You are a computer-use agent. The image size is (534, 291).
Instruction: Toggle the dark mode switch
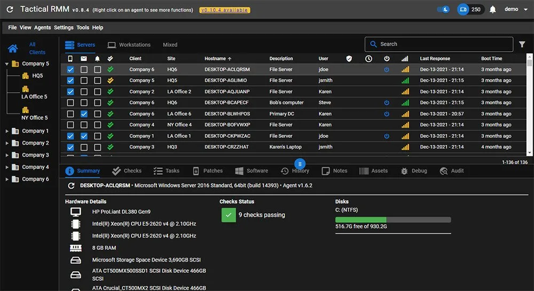pyautogui.click(x=443, y=10)
